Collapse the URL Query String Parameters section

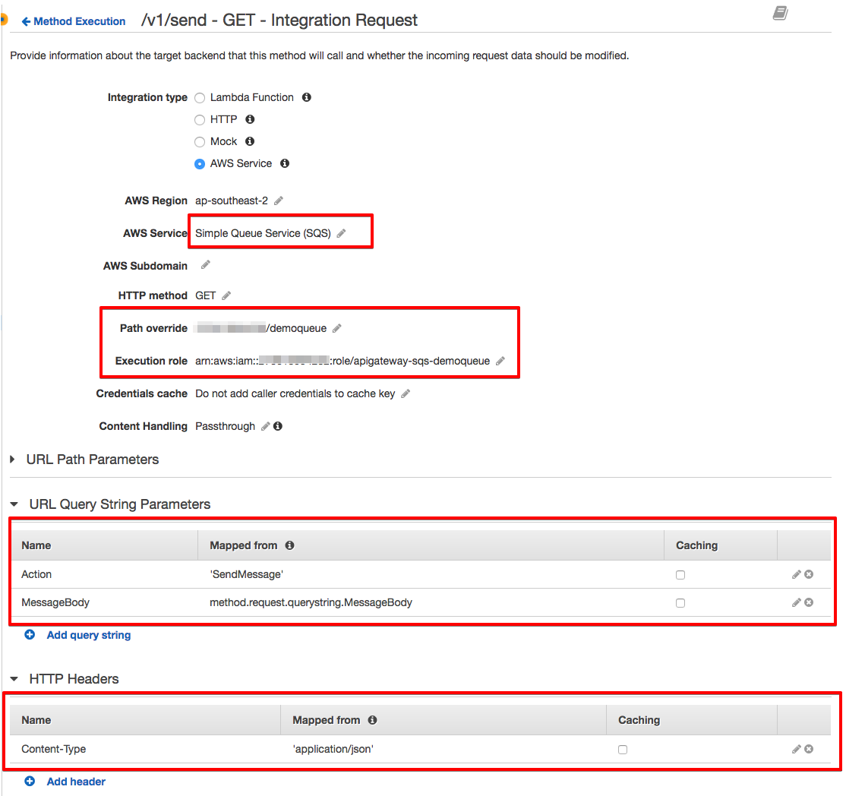(14, 504)
